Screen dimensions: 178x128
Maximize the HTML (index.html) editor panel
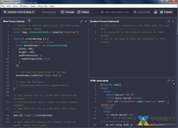169,80
